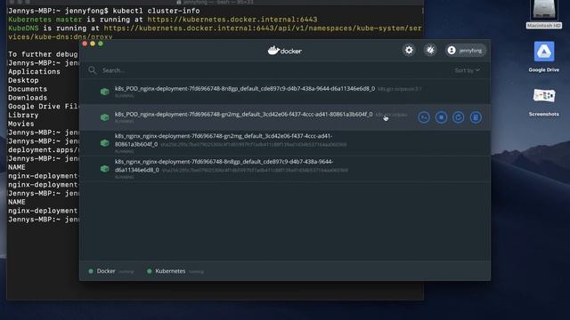Open k8s_nginx_nginx-deployment gn2mg container name
570x320 pixels.
pos(224,140)
